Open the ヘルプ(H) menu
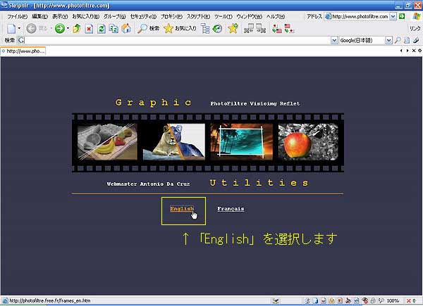This screenshot has width=423, height=306. (x=276, y=16)
